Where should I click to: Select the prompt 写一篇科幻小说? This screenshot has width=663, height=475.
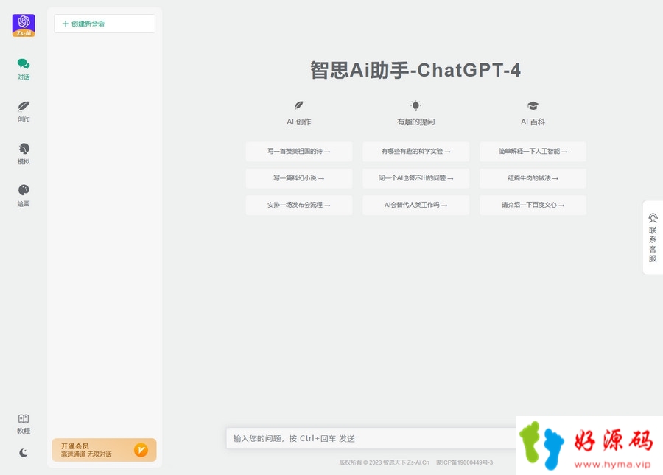click(x=299, y=178)
